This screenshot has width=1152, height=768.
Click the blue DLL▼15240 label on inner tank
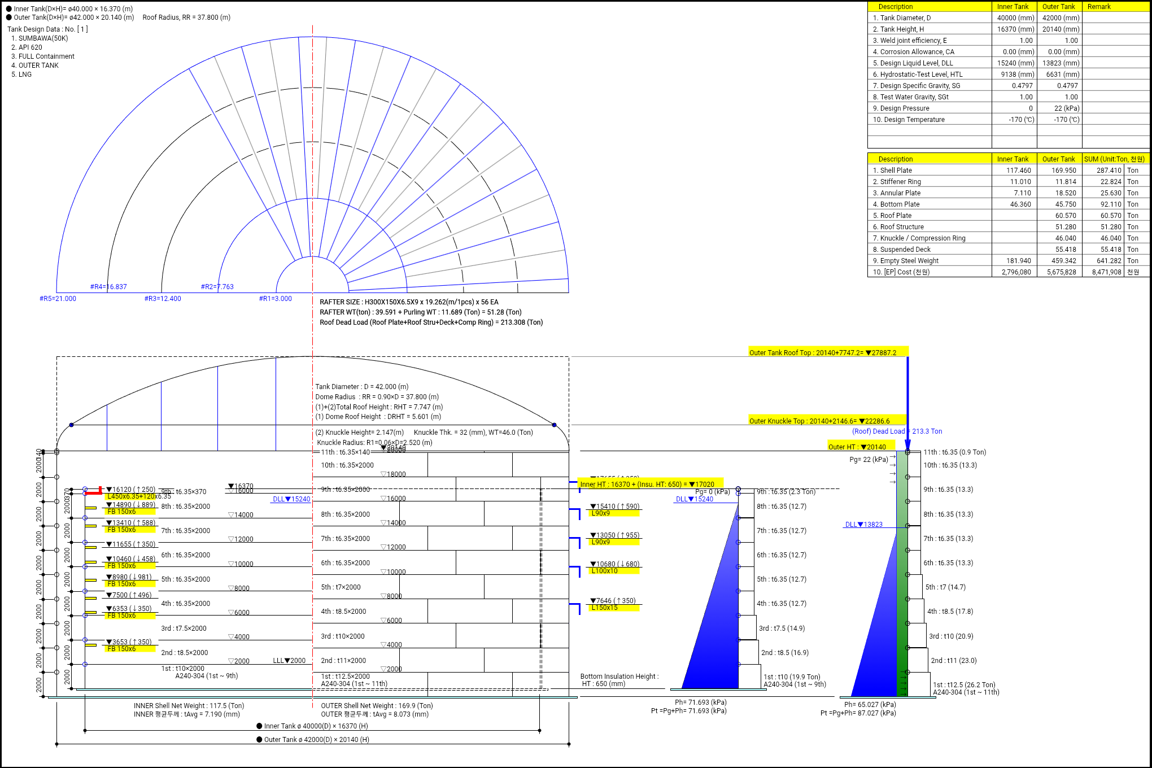click(x=291, y=499)
